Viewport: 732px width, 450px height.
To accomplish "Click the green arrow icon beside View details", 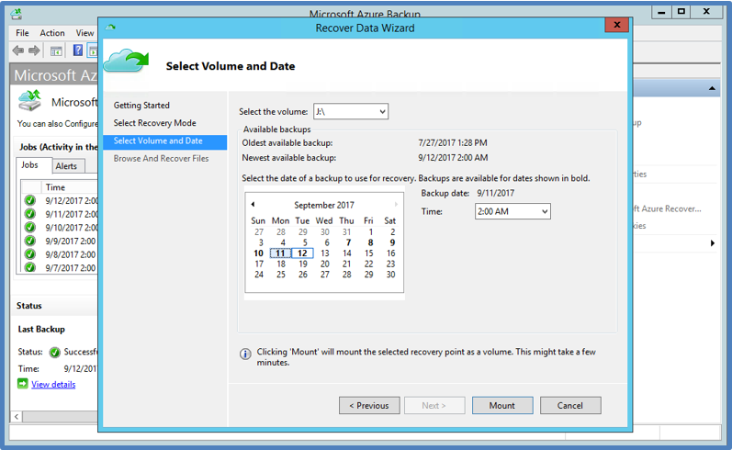I will (x=22, y=384).
